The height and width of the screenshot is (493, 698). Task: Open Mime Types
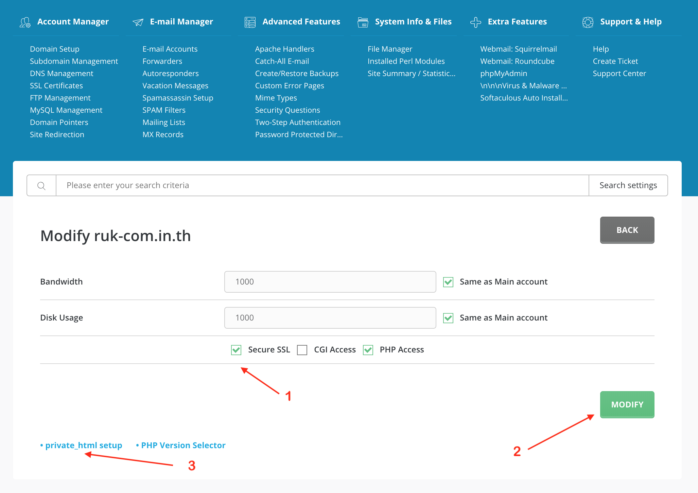point(276,98)
